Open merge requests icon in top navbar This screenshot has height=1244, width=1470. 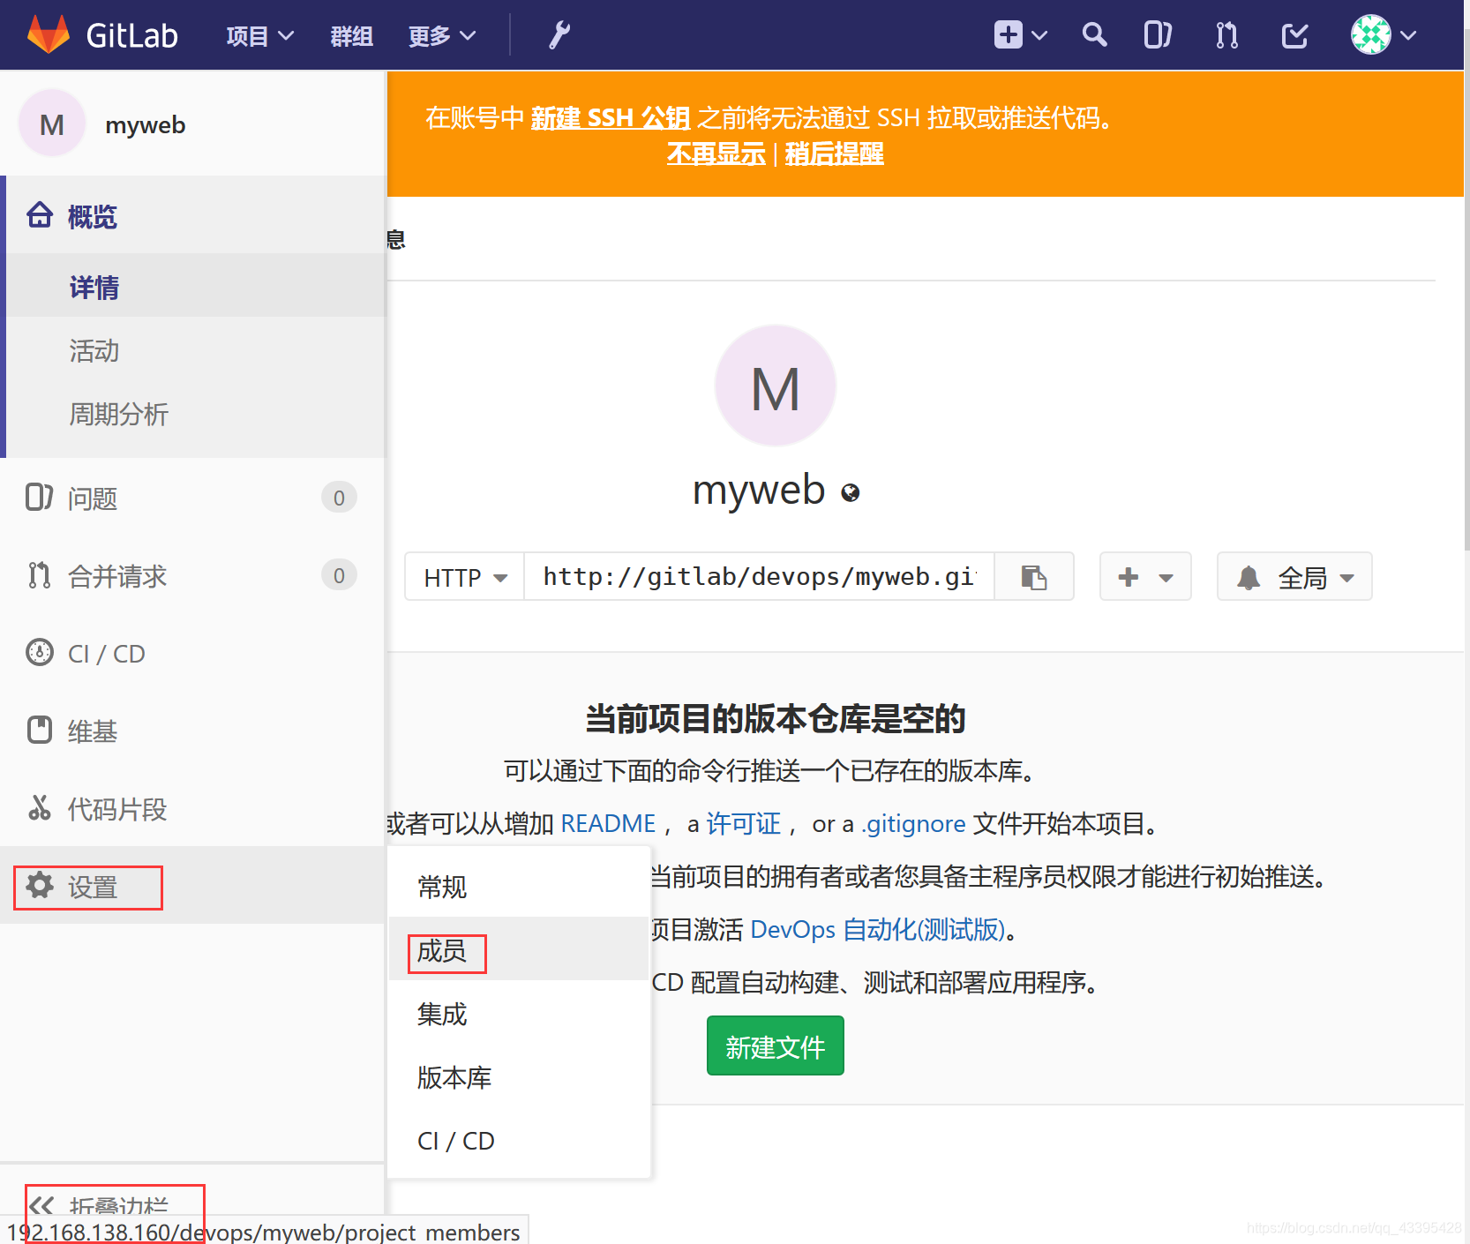(x=1226, y=35)
